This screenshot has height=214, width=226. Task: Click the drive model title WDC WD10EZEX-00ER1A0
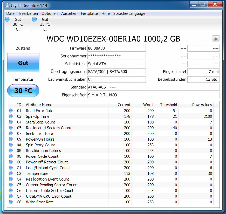coord(93,39)
